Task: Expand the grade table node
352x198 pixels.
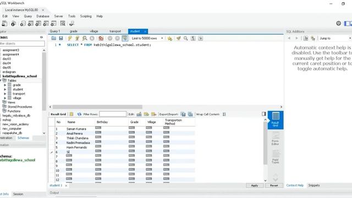Action: (5, 85)
